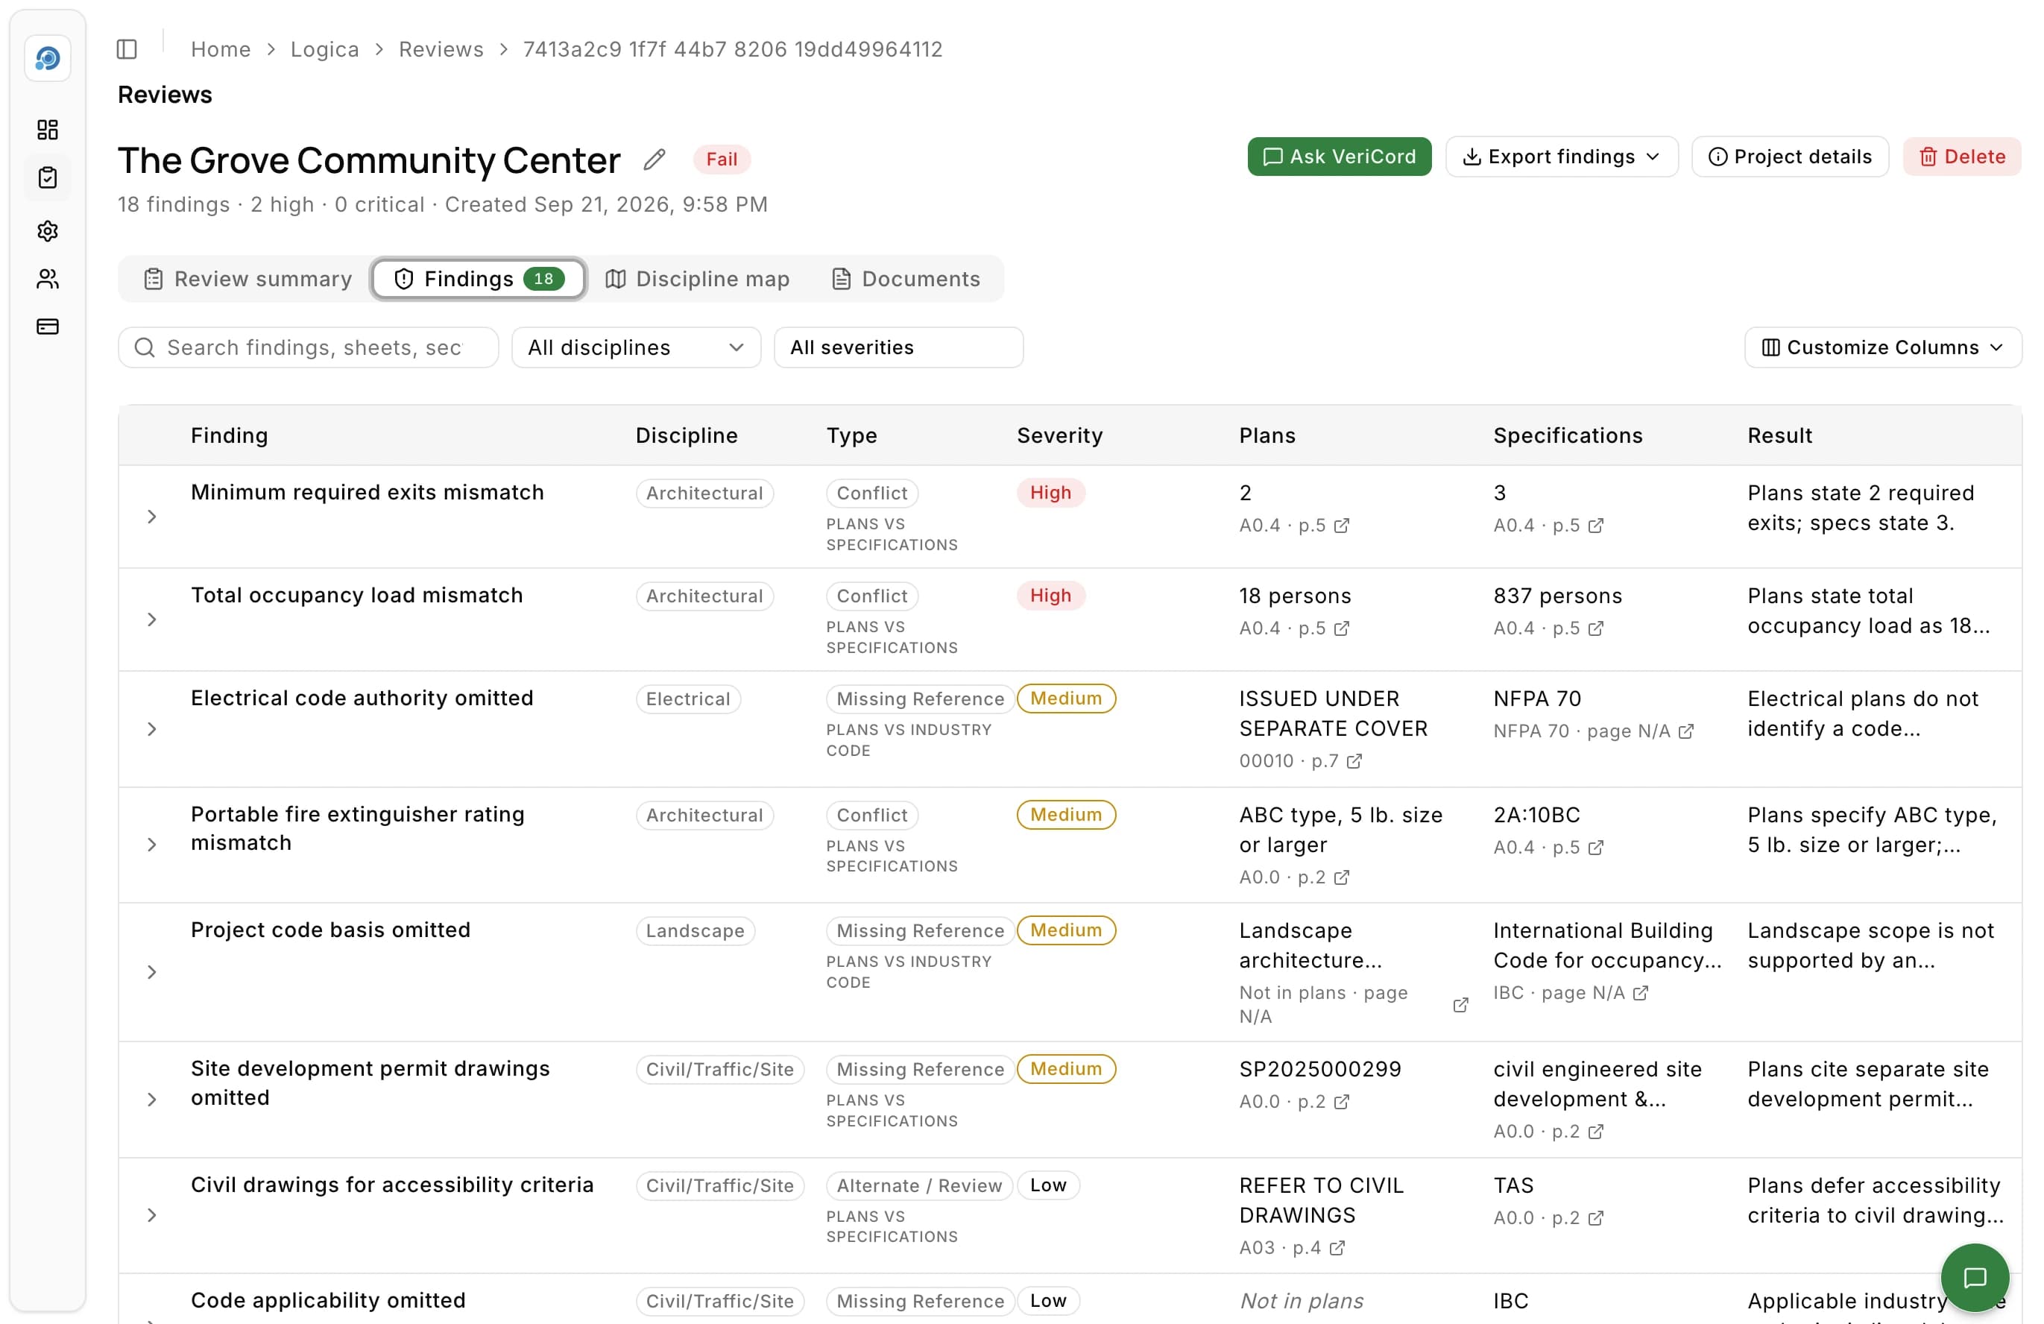Open the reviews clipboard icon in the sidebar

(47, 177)
